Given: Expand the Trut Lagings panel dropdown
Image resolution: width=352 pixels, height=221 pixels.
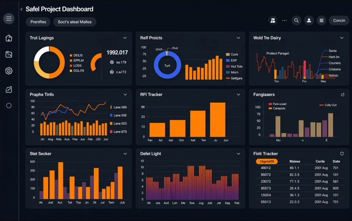Looking at the screenshot, I should tap(125, 38).
